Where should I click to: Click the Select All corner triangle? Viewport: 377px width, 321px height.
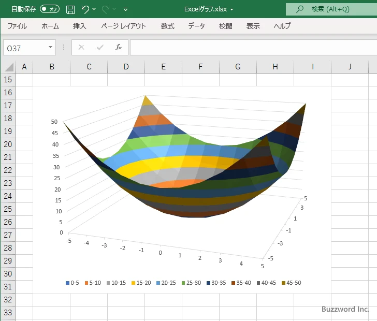(x=9, y=67)
